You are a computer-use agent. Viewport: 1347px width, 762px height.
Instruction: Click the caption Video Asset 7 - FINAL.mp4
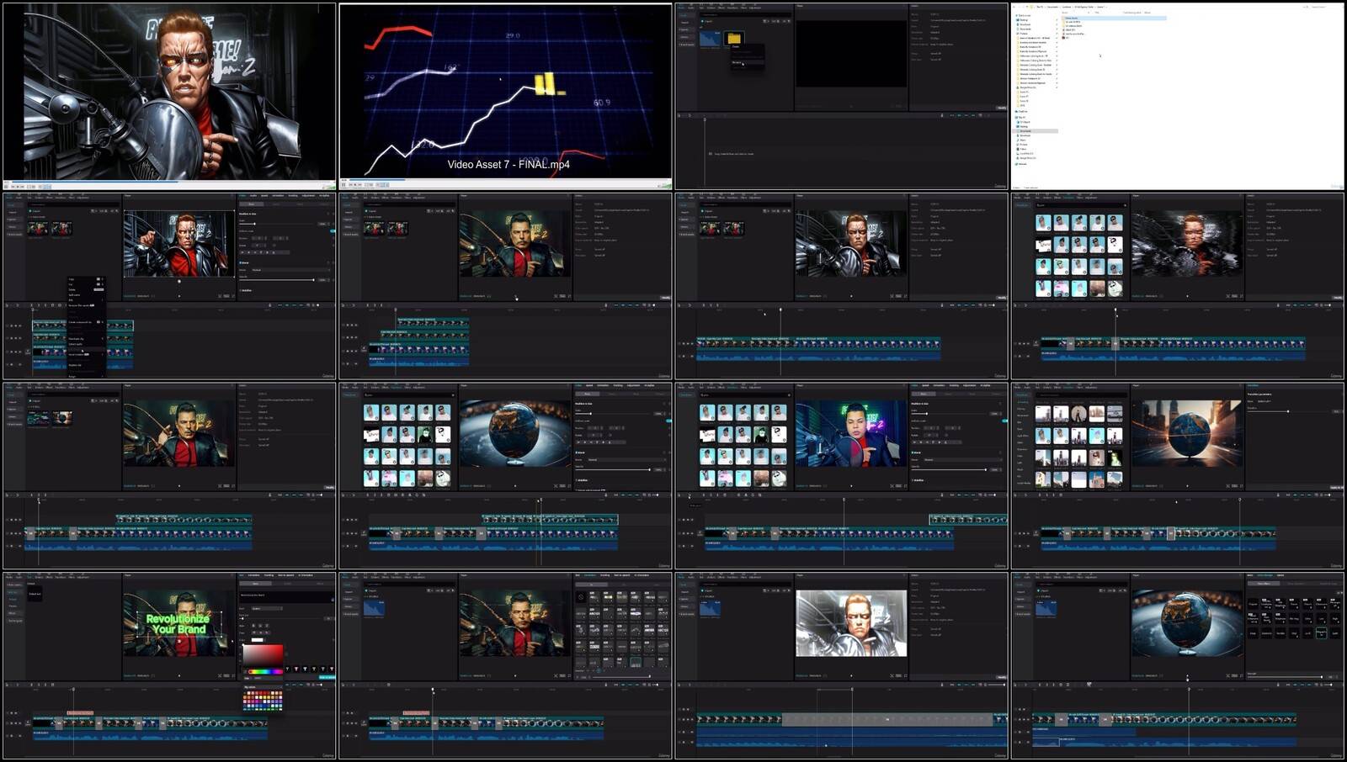pos(508,165)
